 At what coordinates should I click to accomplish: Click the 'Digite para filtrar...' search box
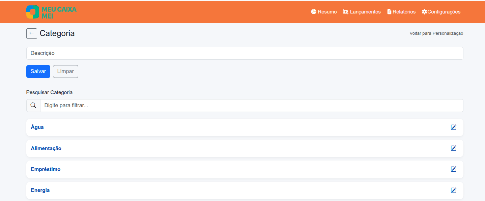[251, 106]
